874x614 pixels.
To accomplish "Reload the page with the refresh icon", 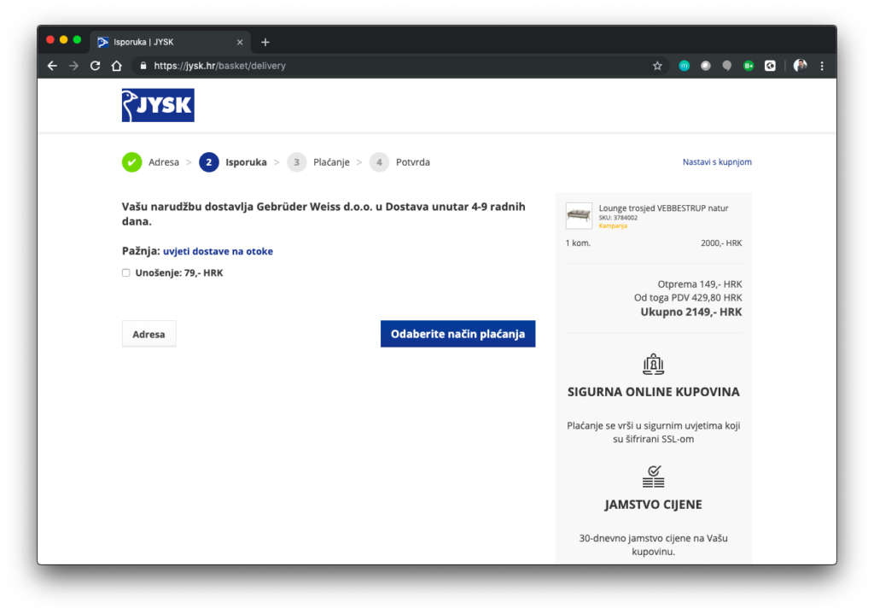I will 95,66.
